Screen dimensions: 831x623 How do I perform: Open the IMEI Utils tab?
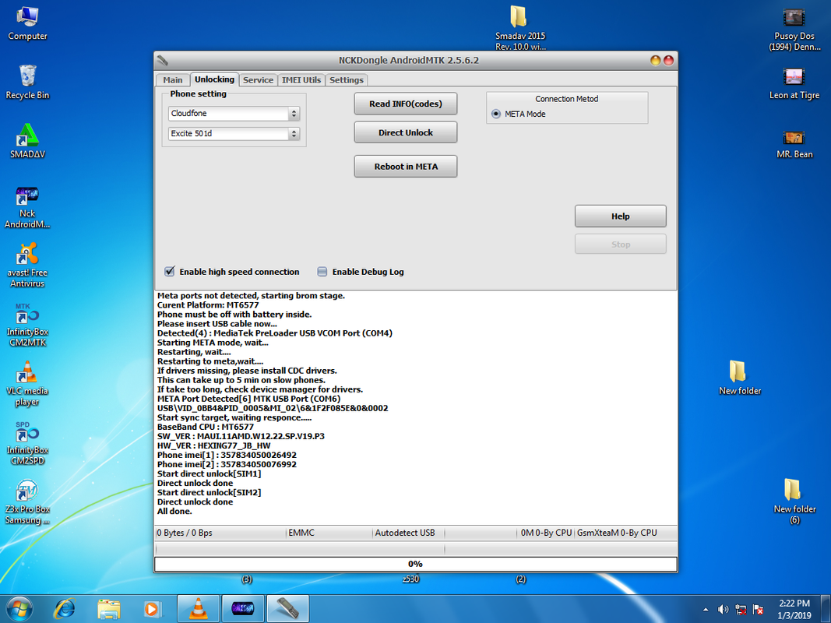pos(301,80)
